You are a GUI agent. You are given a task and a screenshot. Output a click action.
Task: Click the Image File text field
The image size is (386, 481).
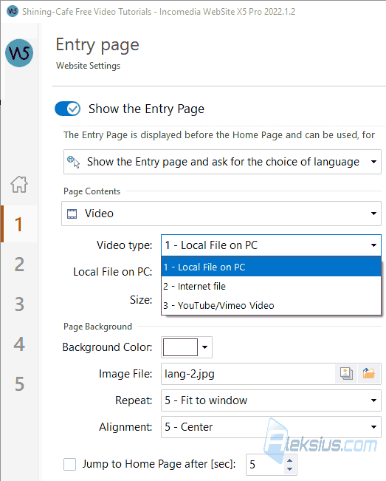[248, 374]
